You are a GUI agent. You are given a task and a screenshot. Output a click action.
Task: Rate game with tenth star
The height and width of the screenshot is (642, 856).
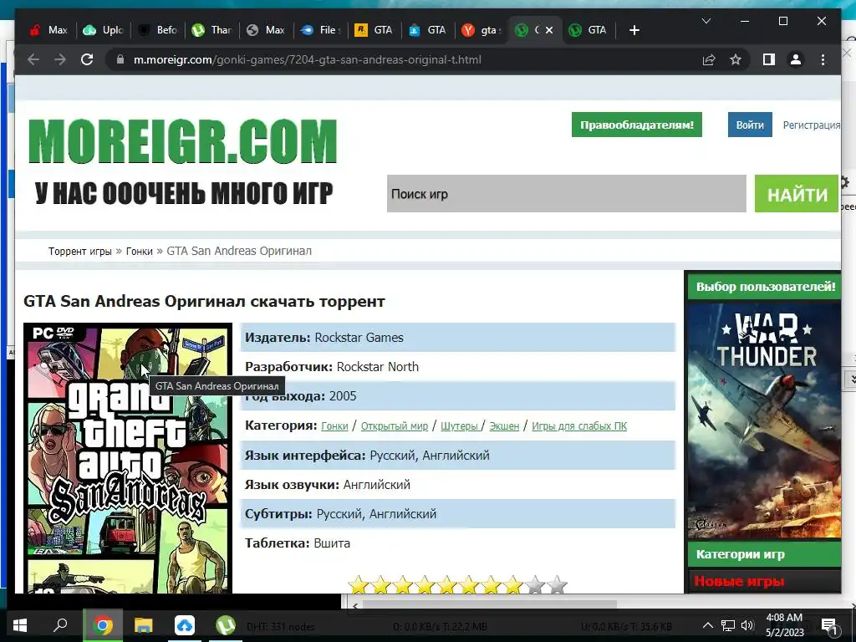[x=557, y=584]
